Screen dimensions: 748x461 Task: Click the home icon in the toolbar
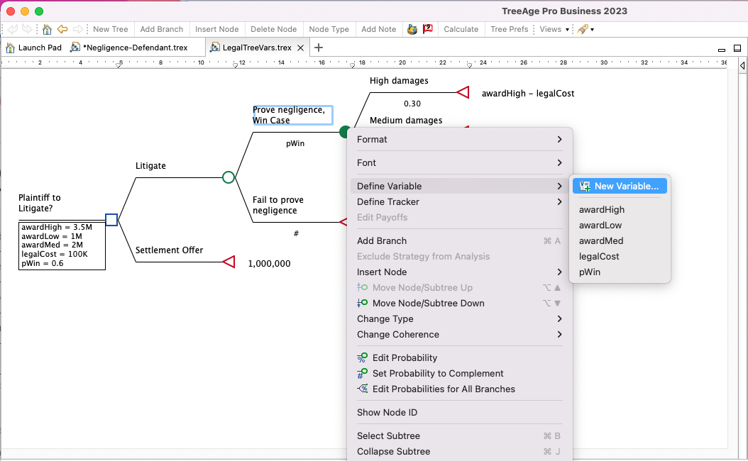(47, 29)
